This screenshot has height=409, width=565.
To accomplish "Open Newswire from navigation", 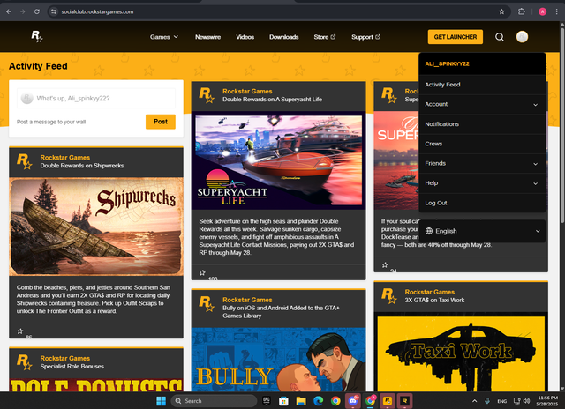I will tap(208, 37).
